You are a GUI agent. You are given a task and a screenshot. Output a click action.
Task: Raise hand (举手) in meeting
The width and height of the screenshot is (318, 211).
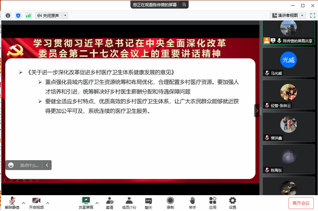[192, 203]
